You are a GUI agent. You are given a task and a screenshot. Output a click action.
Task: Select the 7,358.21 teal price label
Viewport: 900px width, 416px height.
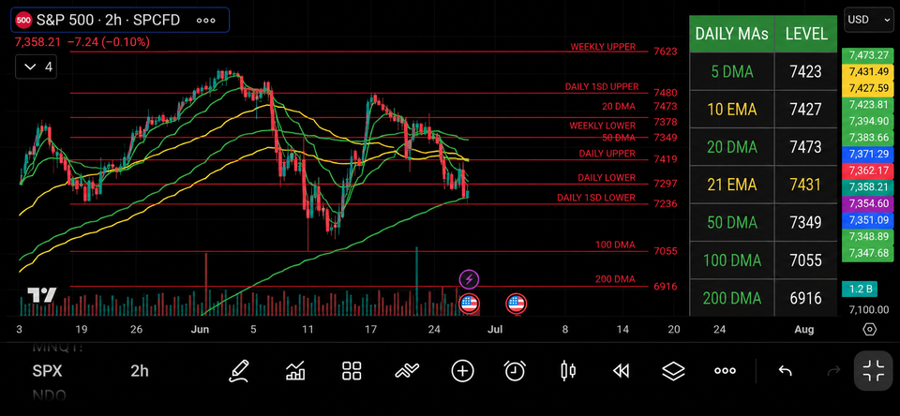pyautogui.click(x=868, y=187)
